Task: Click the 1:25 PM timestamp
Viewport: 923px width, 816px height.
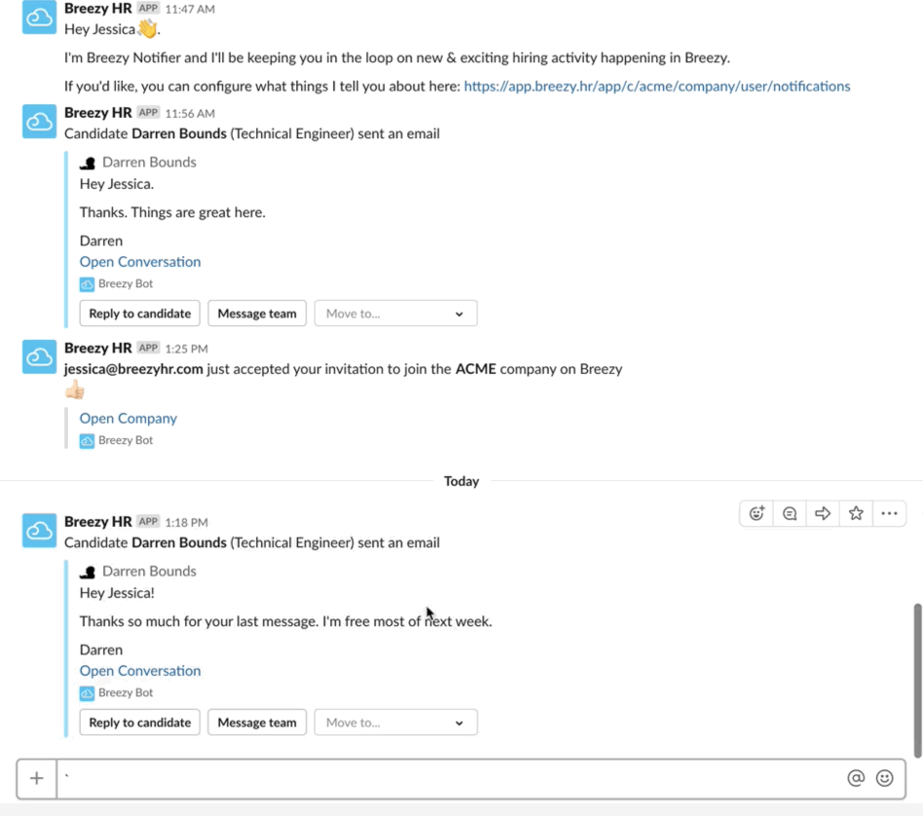Action: pos(187,349)
